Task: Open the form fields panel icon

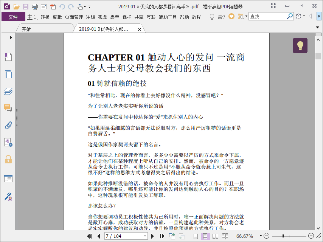Action: pos(8,178)
